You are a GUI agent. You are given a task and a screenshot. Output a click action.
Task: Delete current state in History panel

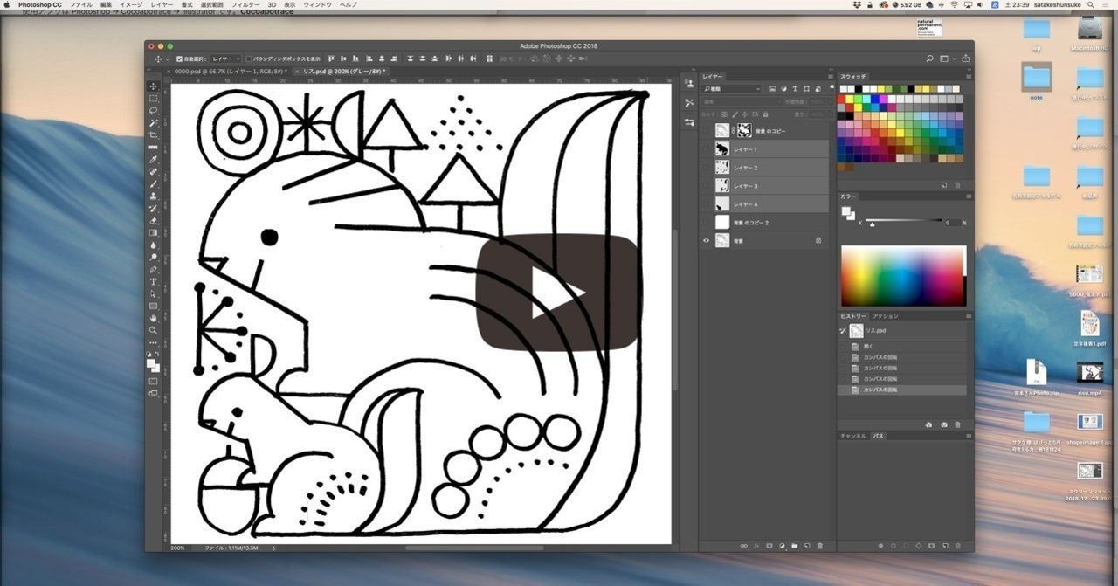tap(957, 424)
